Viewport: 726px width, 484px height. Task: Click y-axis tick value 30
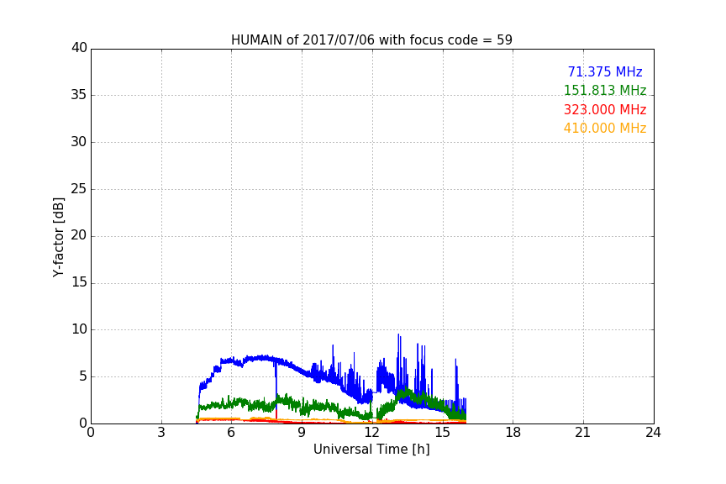tap(79, 142)
